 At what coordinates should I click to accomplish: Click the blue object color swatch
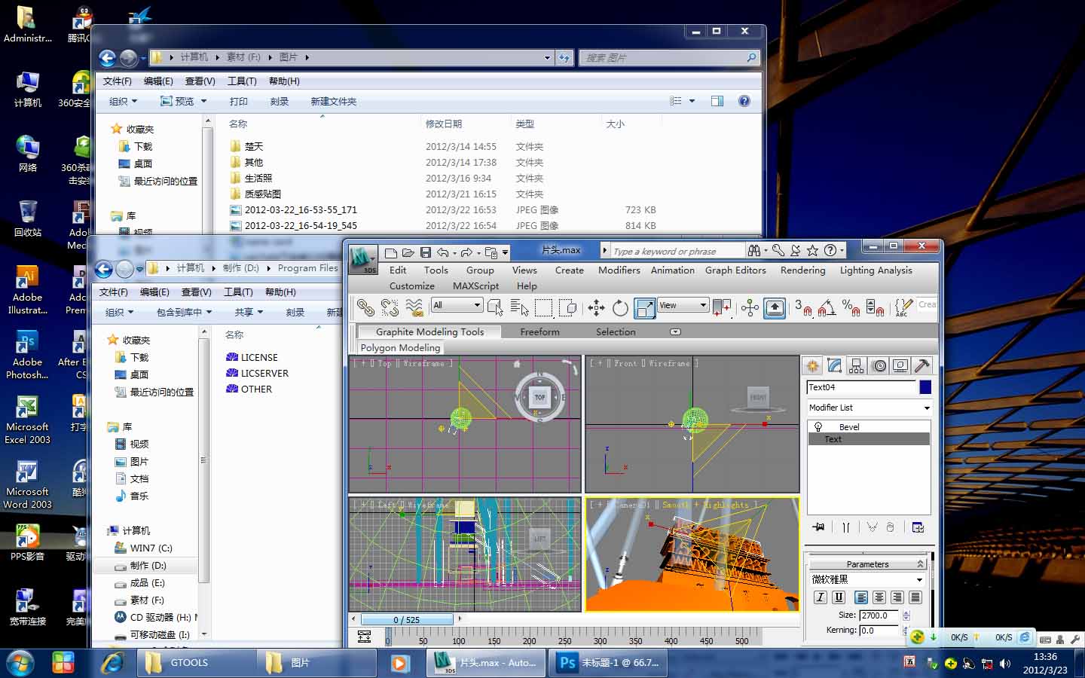click(x=925, y=387)
